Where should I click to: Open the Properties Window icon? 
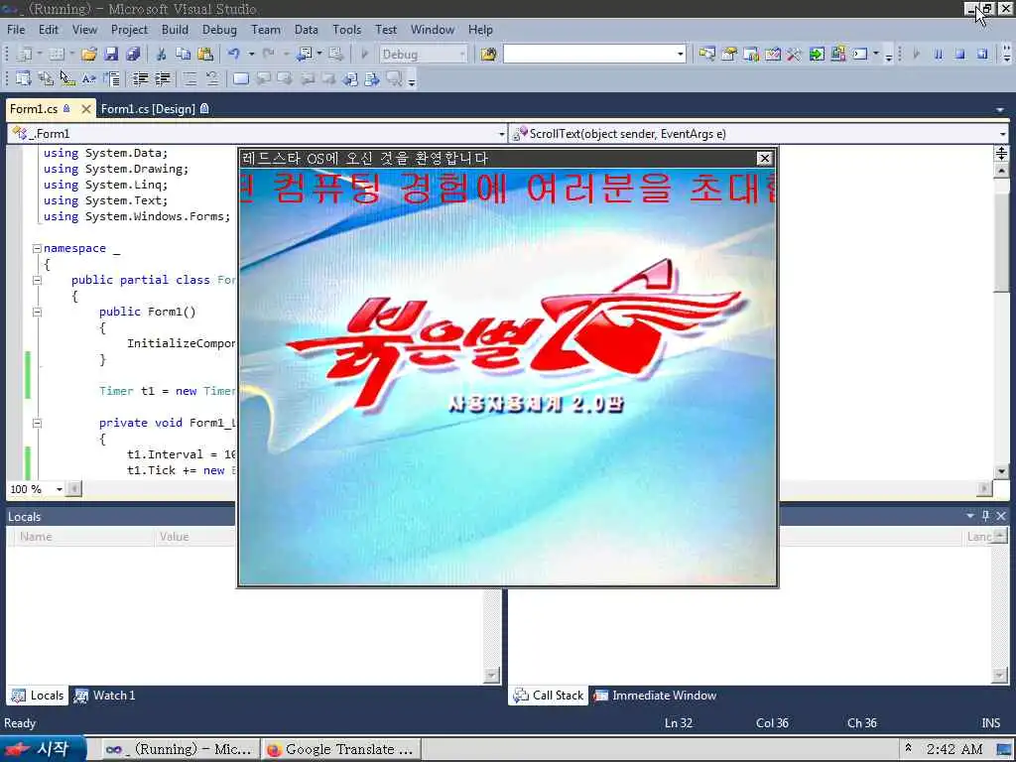(729, 55)
